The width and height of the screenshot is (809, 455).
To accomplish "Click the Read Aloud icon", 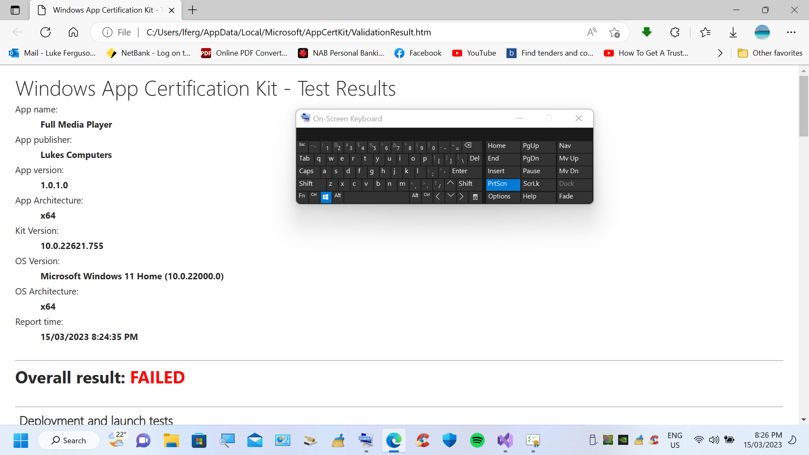I will (592, 32).
